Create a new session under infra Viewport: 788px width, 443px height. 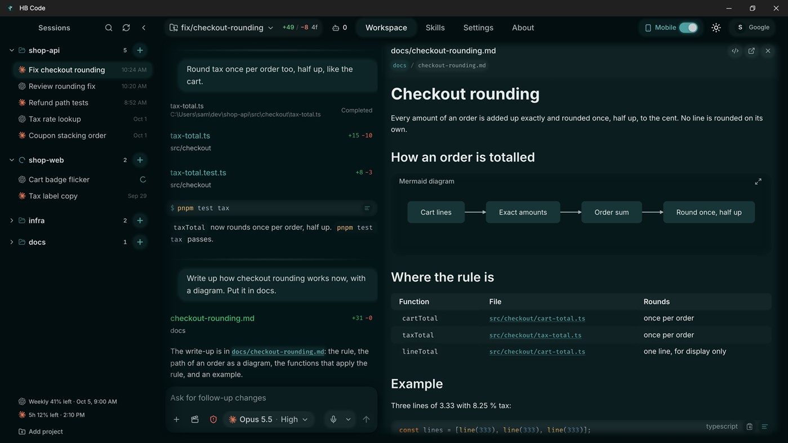tap(140, 221)
